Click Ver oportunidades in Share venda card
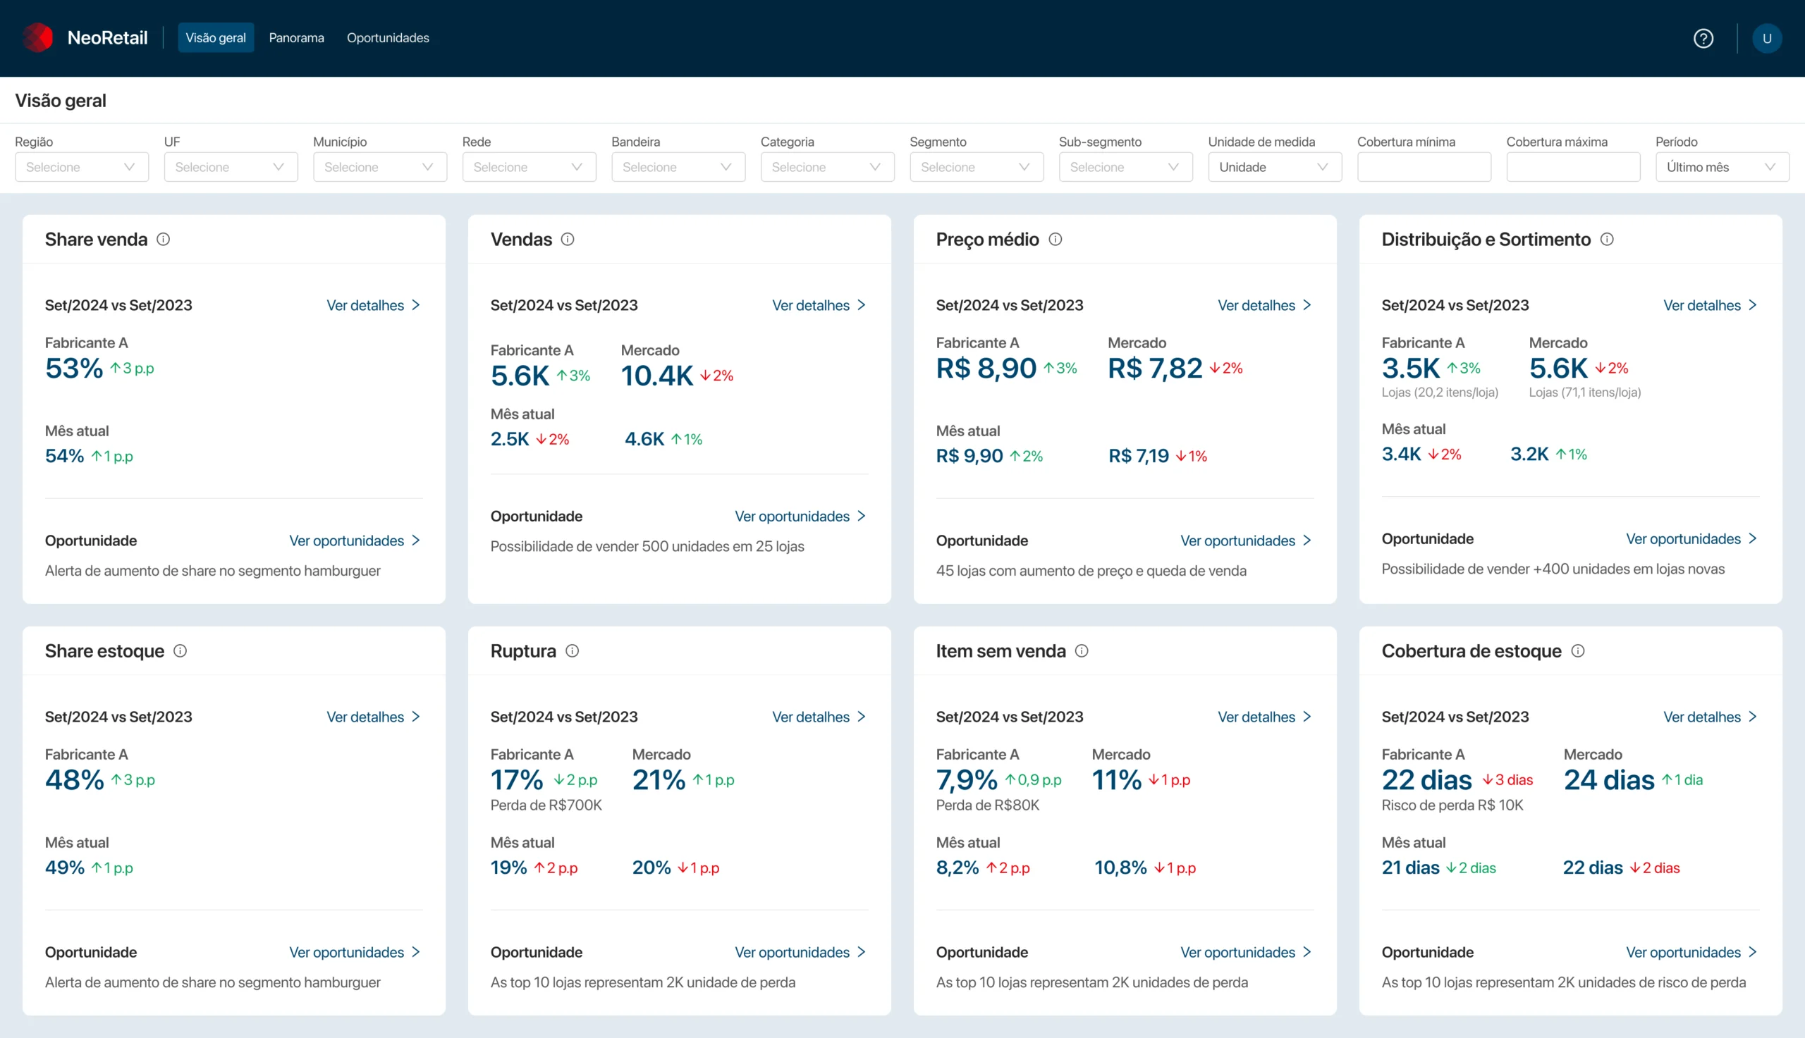The height and width of the screenshot is (1038, 1805). [355, 540]
